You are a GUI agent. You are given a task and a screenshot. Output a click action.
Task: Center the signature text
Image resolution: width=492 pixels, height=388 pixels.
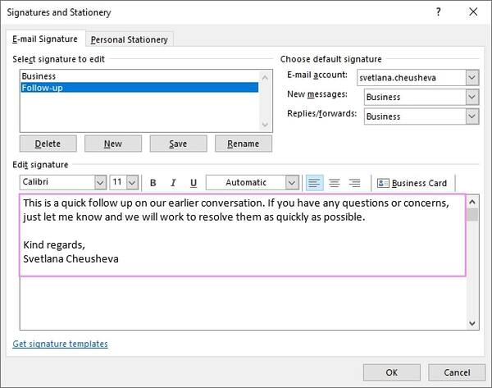[x=335, y=183]
